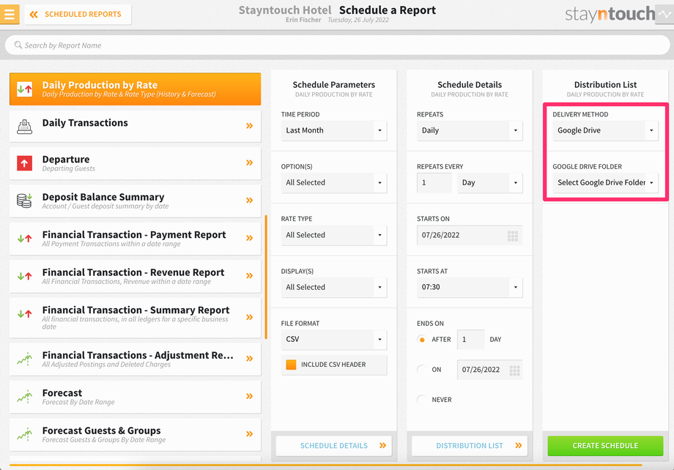
Task: Select the Never ends radio button
Action: pos(422,400)
